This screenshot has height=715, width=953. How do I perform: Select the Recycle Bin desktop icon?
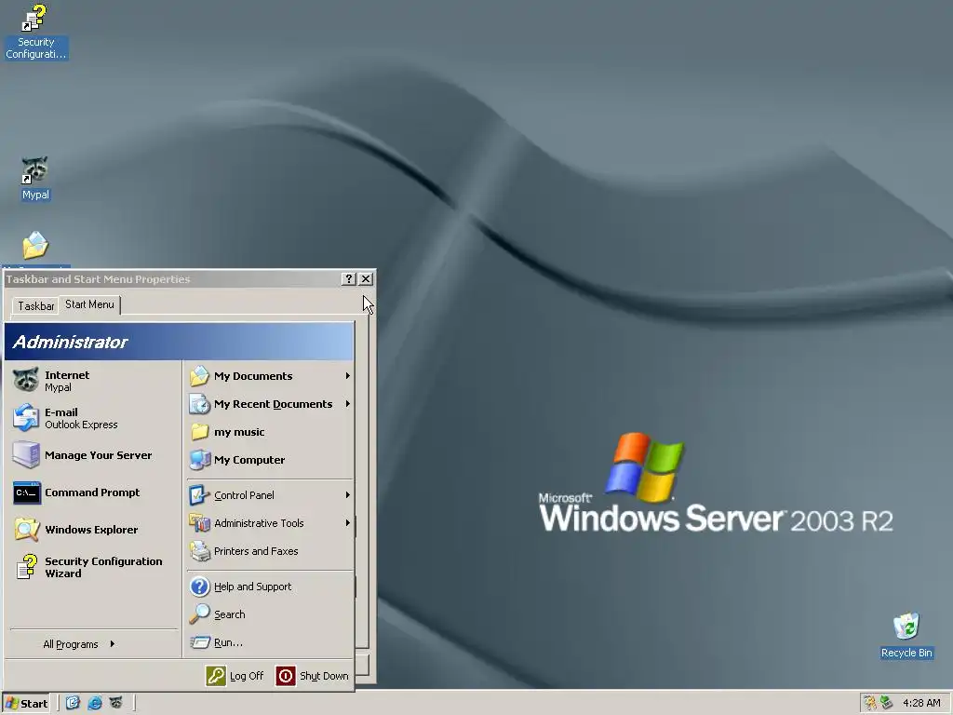coord(906,635)
